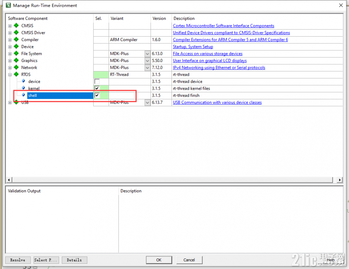Open USB Communication with device classes link
Viewport: 349px width, 269px height.
217,102
